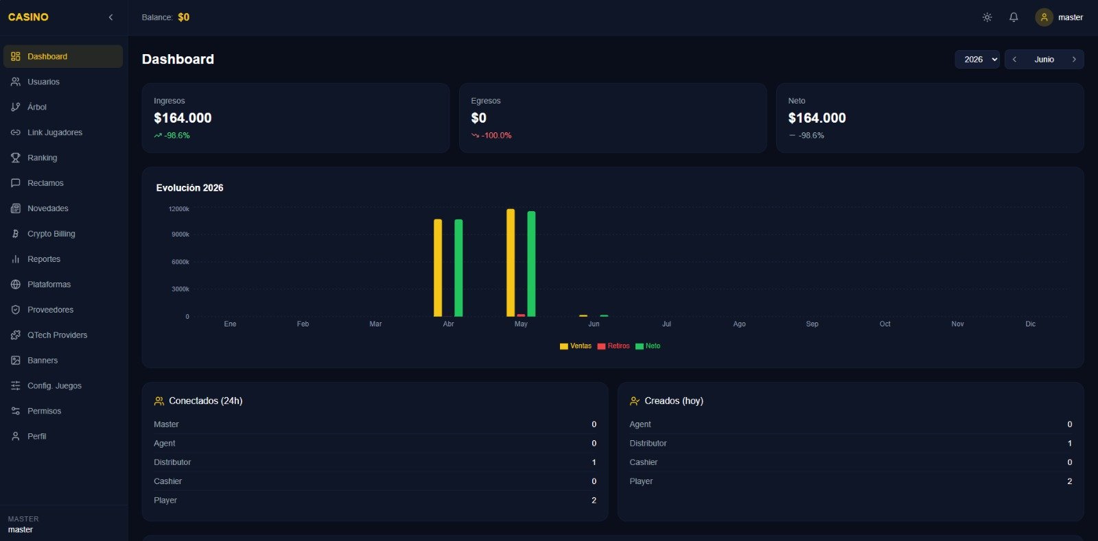Collapse the sidebar with the chevron
Image resolution: width=1098 pixels, height=541 pixels.
(110, 17)
